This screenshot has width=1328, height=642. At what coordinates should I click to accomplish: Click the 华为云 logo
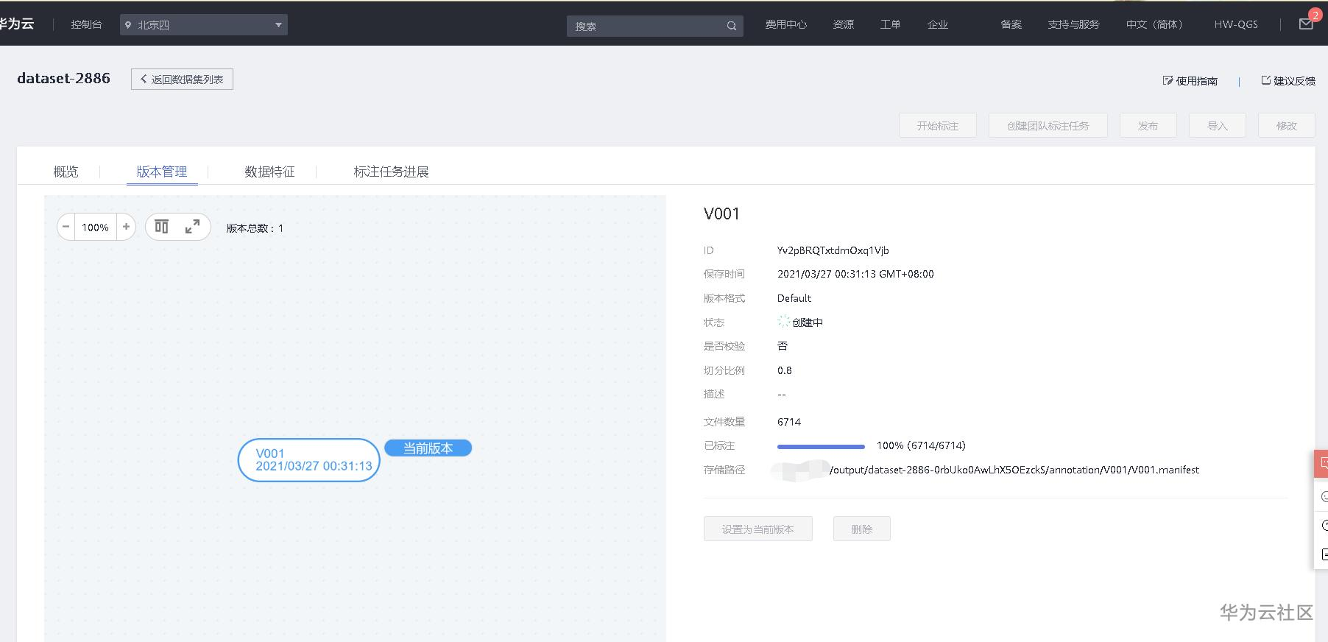(17, 24)
